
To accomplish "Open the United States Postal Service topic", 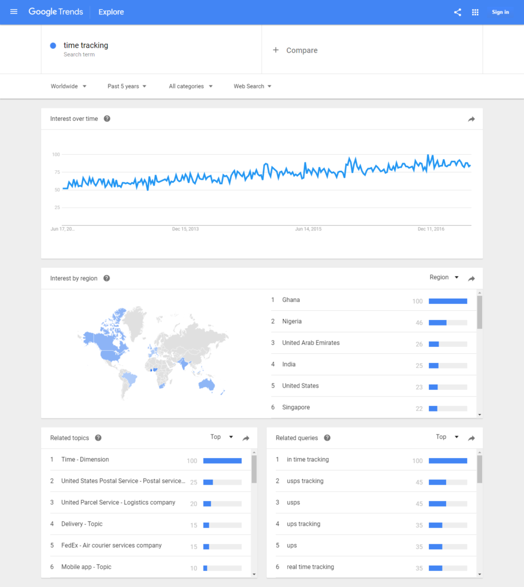I will click(150, 481).
